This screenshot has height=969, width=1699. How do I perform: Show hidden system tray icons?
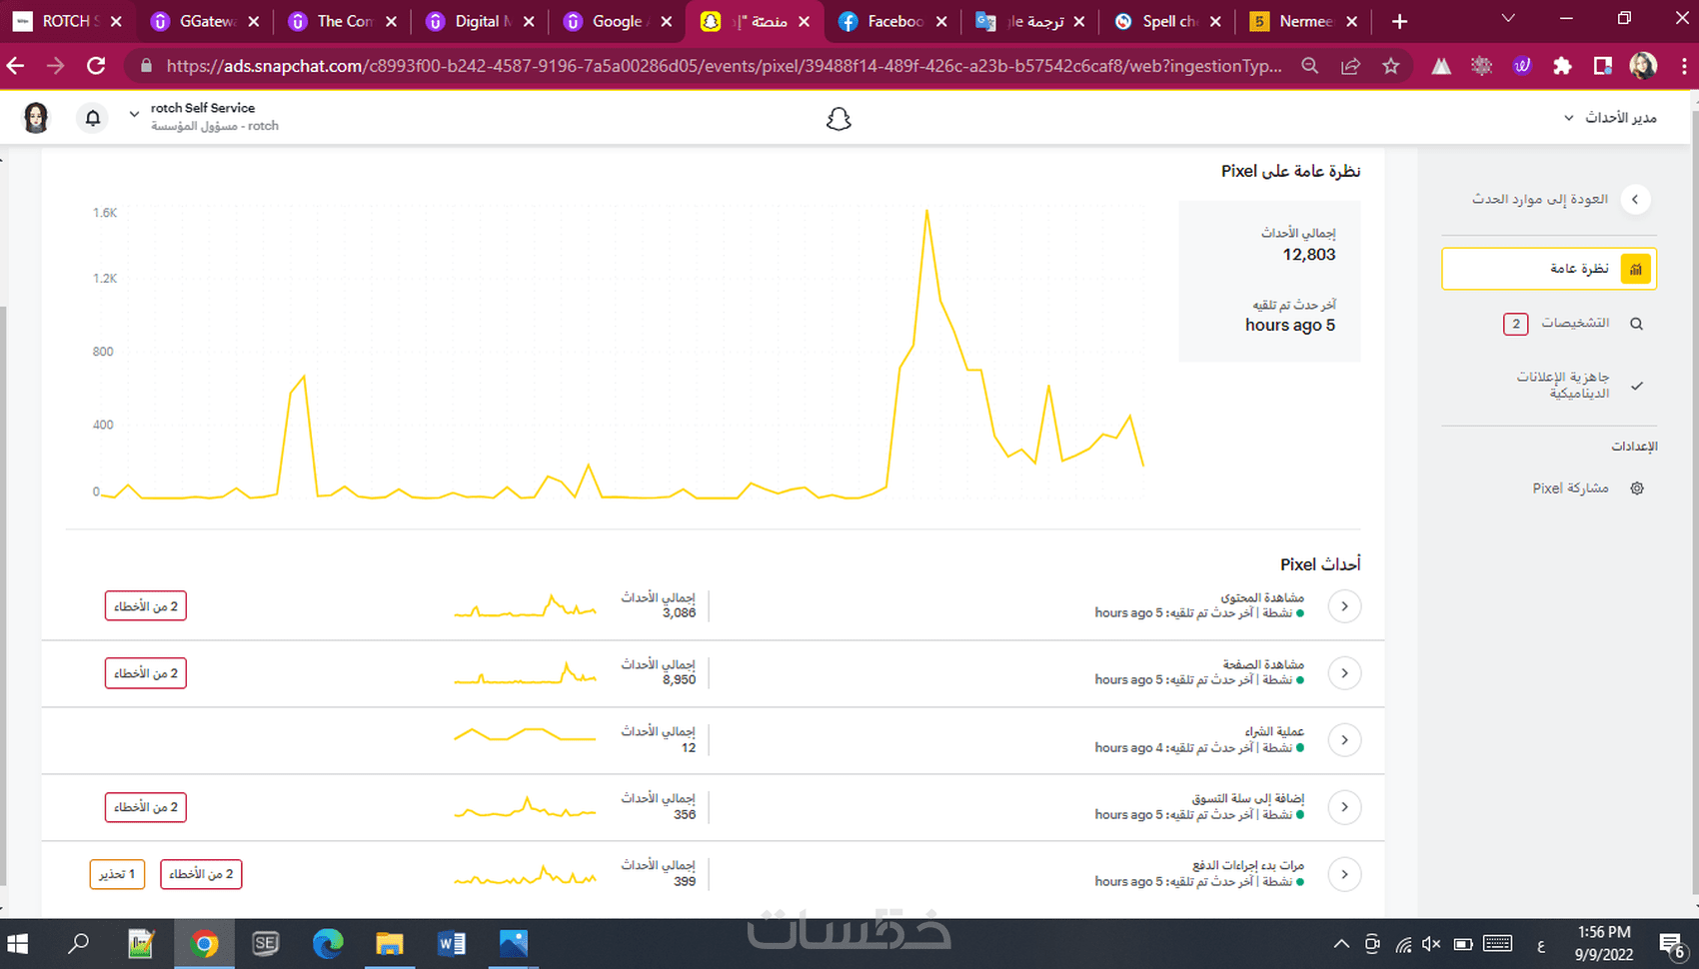click(1341, 944)
